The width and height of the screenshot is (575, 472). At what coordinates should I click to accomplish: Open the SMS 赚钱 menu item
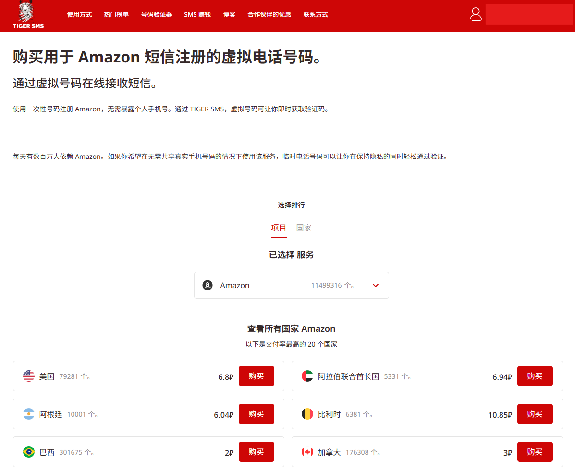pos(197,15)
